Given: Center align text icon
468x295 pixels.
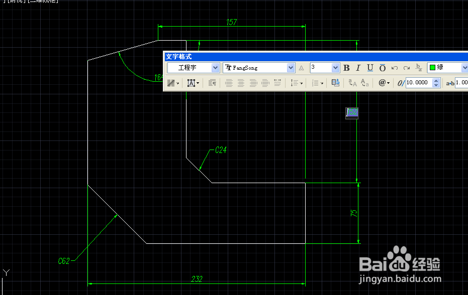Looking at the screenshot, I should pyautogui.click(x=241, y=83).
